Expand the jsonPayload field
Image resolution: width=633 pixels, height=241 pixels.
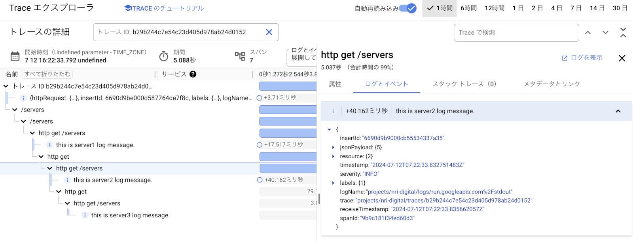pyautogui.click(x=333, y=147)
